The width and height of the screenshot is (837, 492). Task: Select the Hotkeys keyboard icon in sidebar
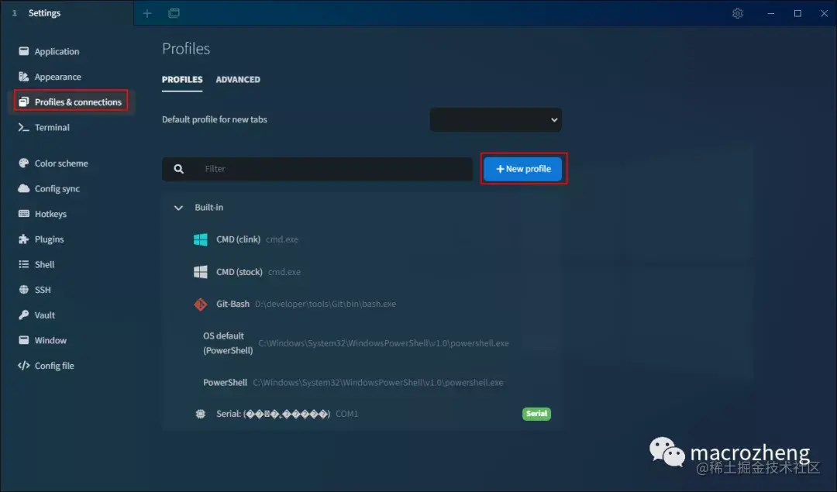(x=23, y=214)
